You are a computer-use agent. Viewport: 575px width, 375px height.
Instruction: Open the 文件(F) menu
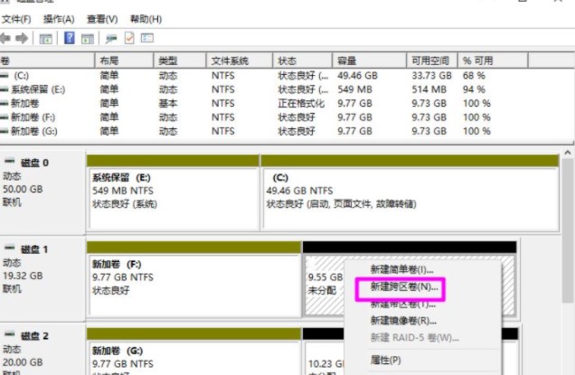click(15, 19)
